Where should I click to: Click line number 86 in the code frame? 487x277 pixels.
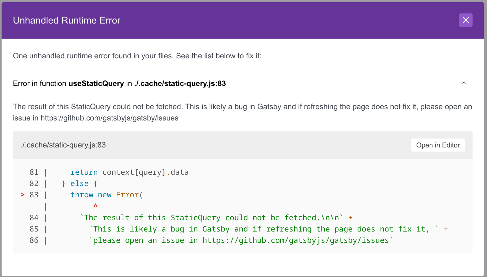point(34,240)
